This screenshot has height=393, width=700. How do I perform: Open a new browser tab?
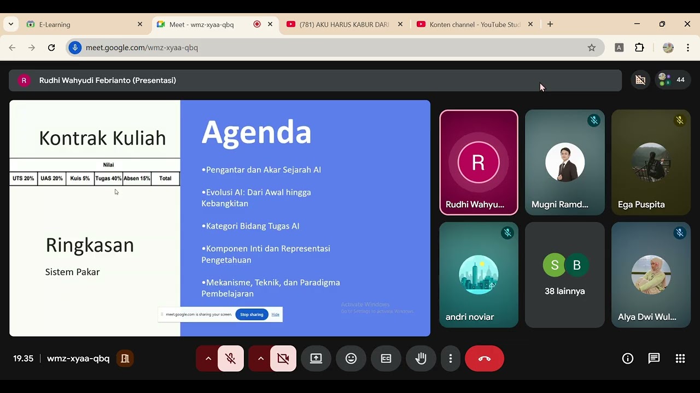[550, 25]
